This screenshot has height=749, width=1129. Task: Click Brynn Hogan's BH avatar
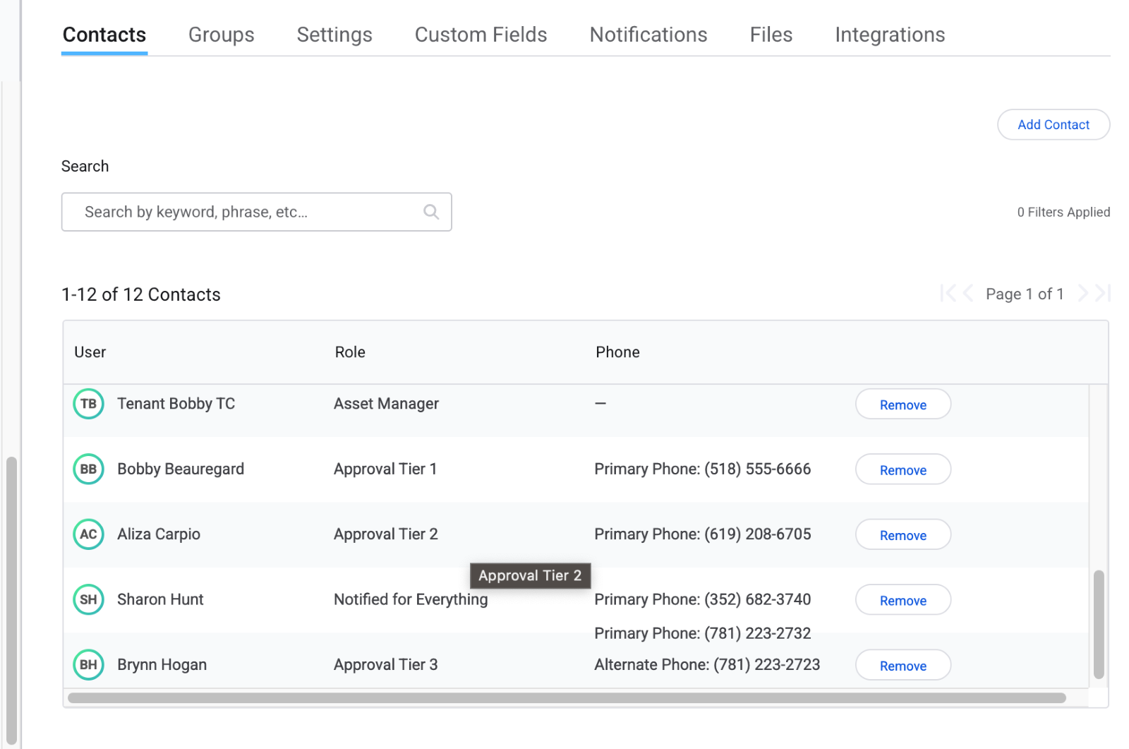point(88,665)
